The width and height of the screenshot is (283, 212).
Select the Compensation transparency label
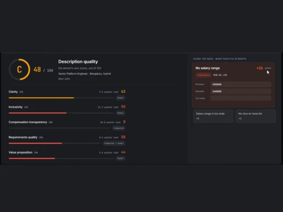tap(28, 122)
